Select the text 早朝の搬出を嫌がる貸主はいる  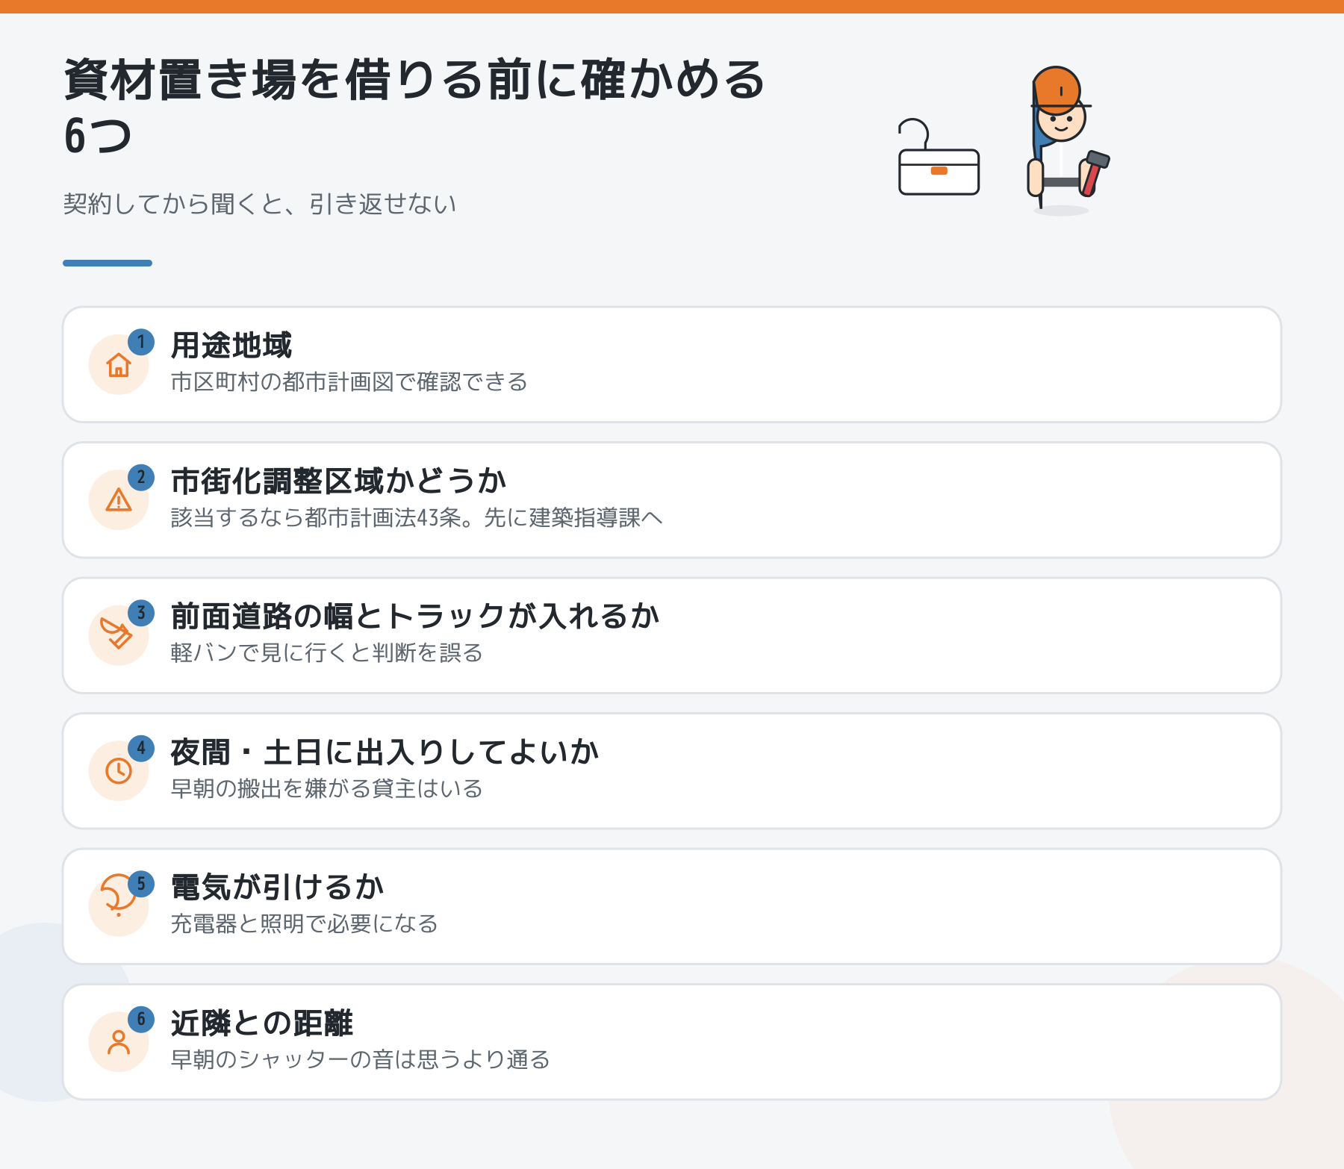(x=327, y=789)
